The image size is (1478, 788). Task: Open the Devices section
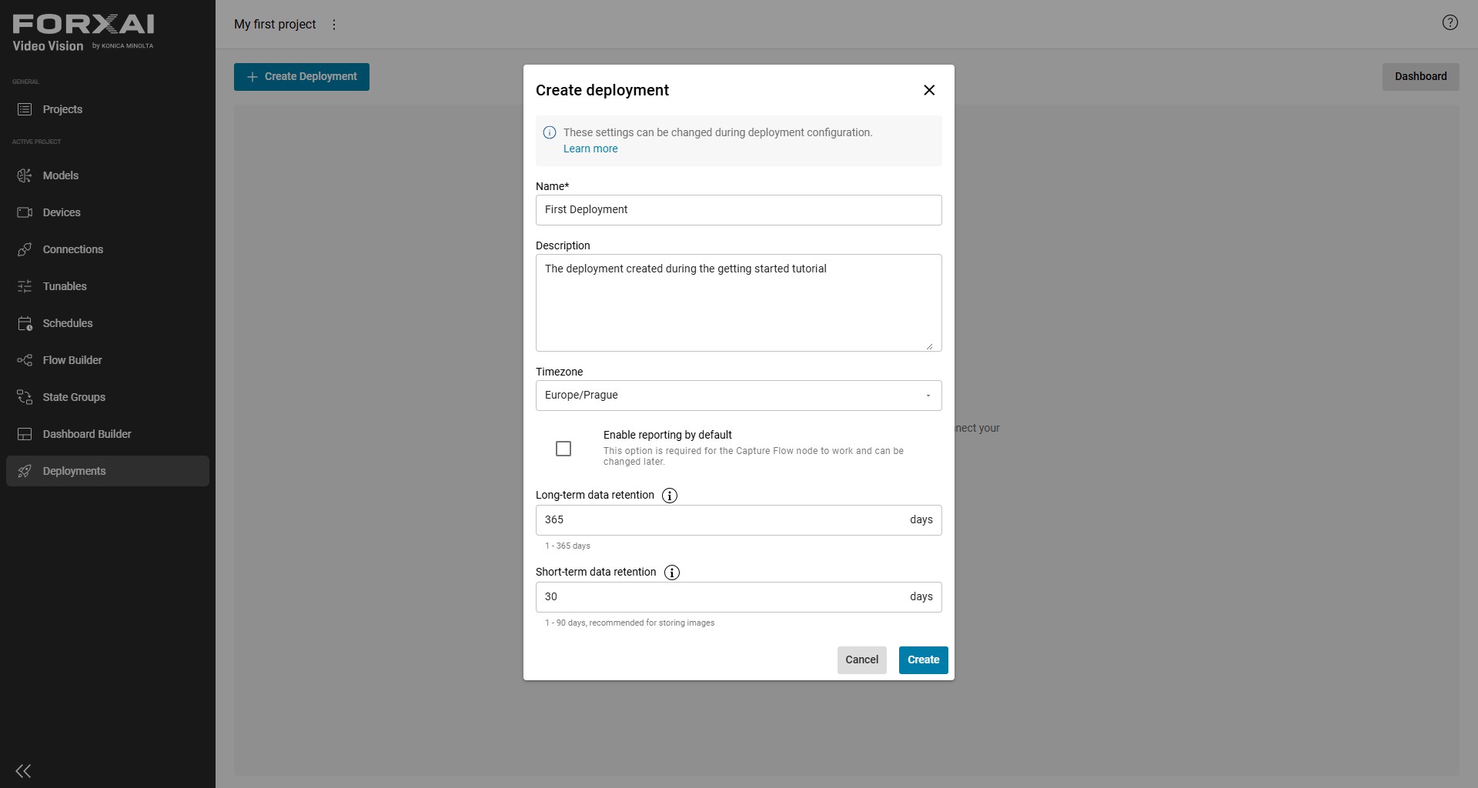tap(108, 212)
